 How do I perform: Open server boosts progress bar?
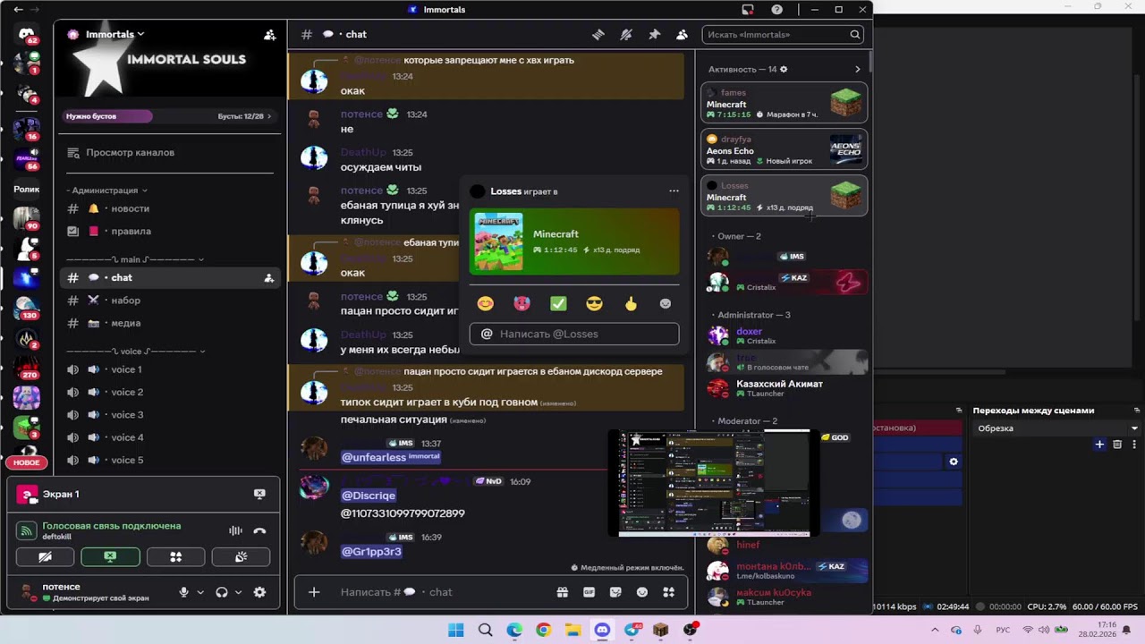coord(168,116)
